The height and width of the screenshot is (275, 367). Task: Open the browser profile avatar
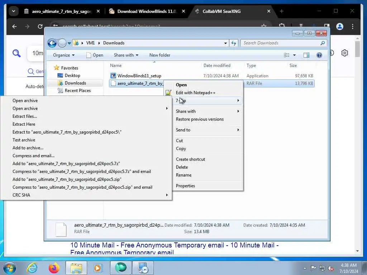pyautogui.click(x=340, y=26)
